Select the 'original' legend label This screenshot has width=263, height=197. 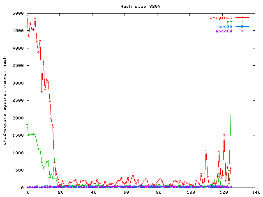[221, 18]
